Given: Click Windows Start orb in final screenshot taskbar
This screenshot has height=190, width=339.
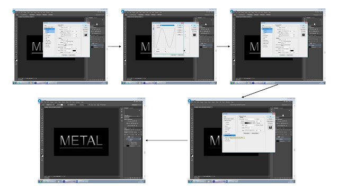Looking at the screenshot, I should (40, 182).
